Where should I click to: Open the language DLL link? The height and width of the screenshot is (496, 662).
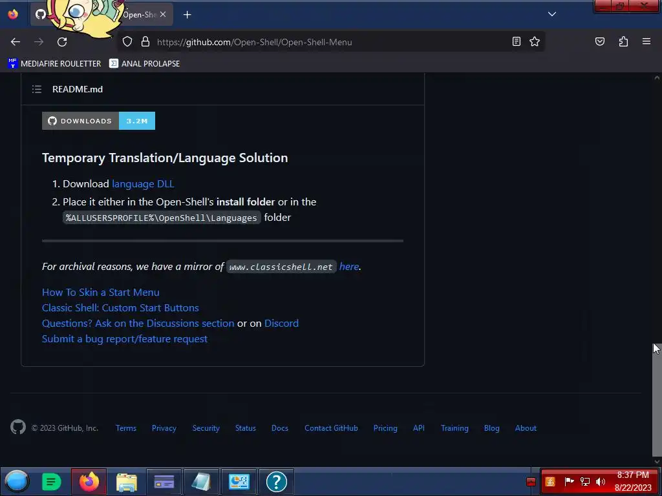coord(143,184)
